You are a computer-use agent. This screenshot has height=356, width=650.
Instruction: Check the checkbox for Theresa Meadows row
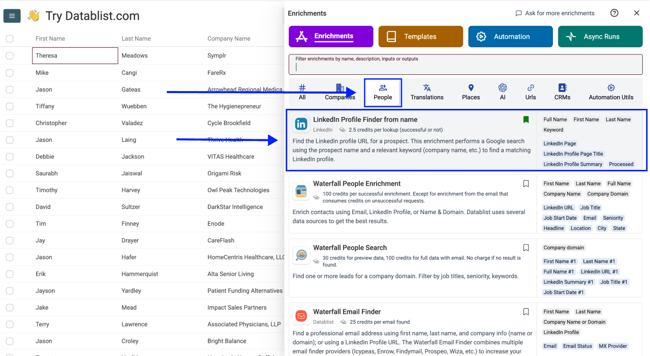click(x=9, y=55)
